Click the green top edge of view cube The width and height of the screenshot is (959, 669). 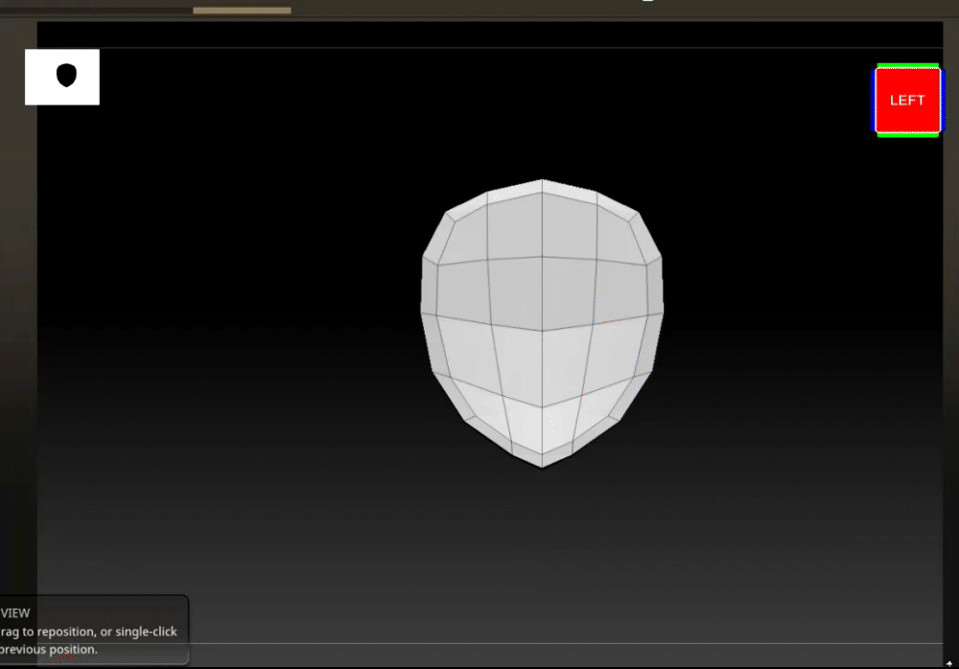[x=907, y=65]
